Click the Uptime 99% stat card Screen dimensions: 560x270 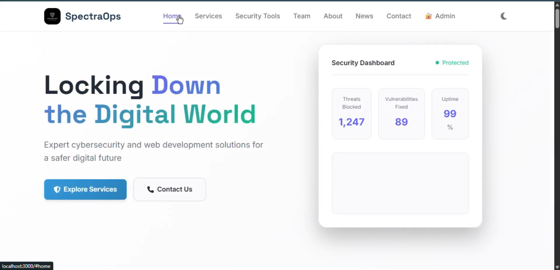[450, 114]
